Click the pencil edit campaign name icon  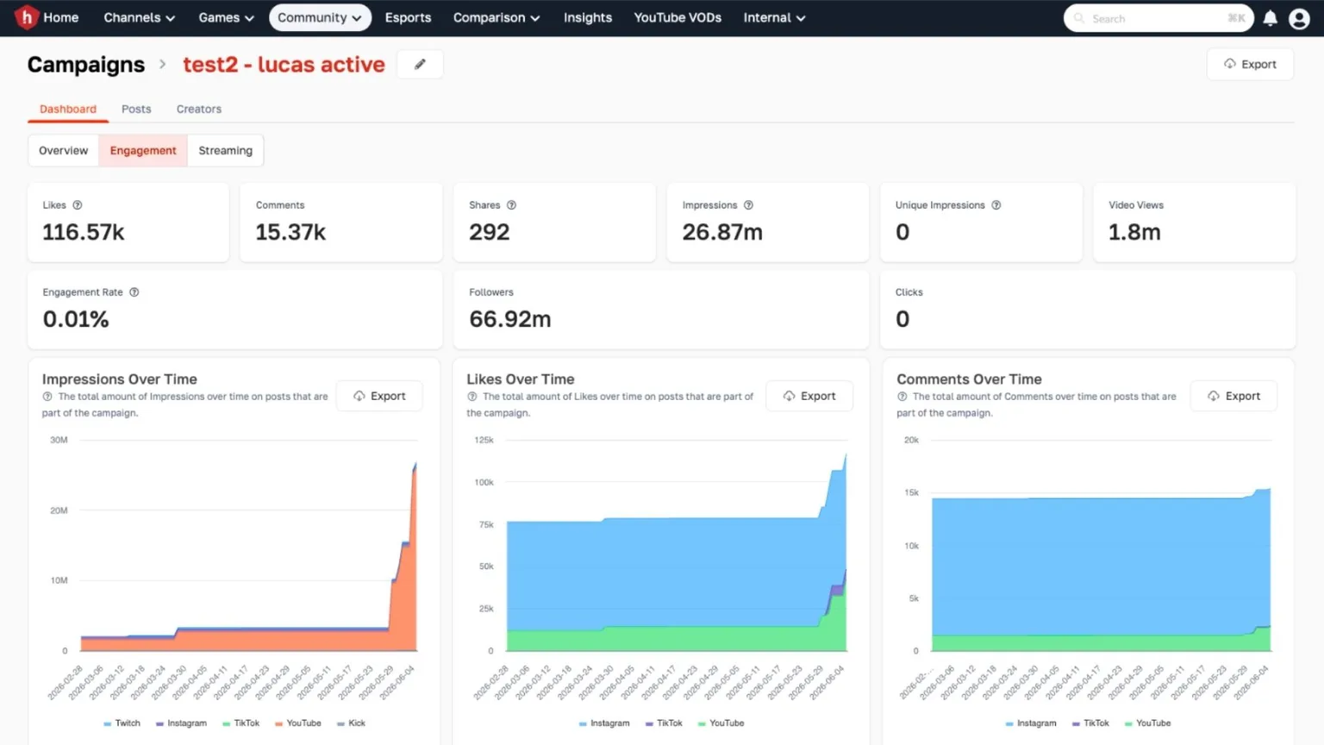(x=420, y=64)
